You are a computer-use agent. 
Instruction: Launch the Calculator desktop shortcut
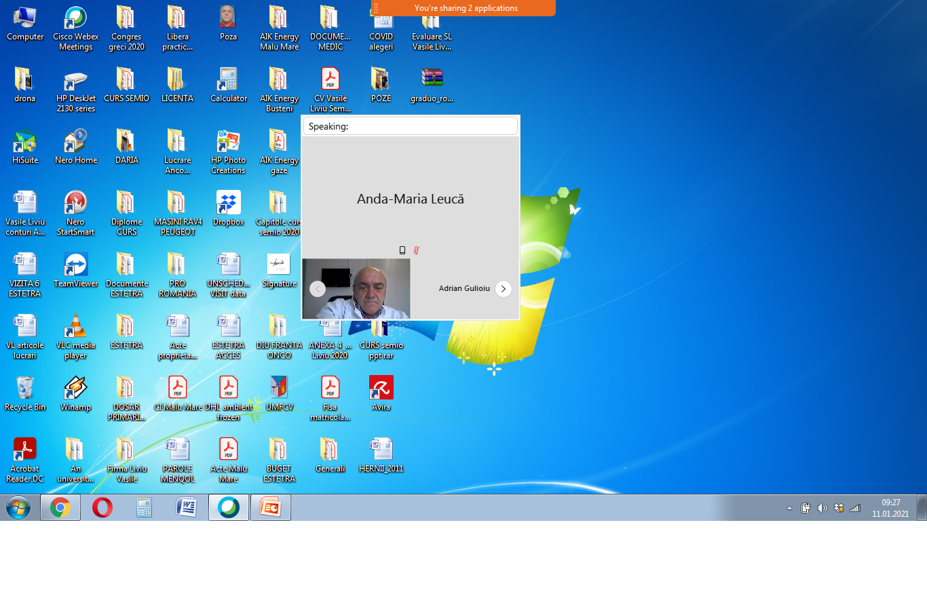[229, 85]
